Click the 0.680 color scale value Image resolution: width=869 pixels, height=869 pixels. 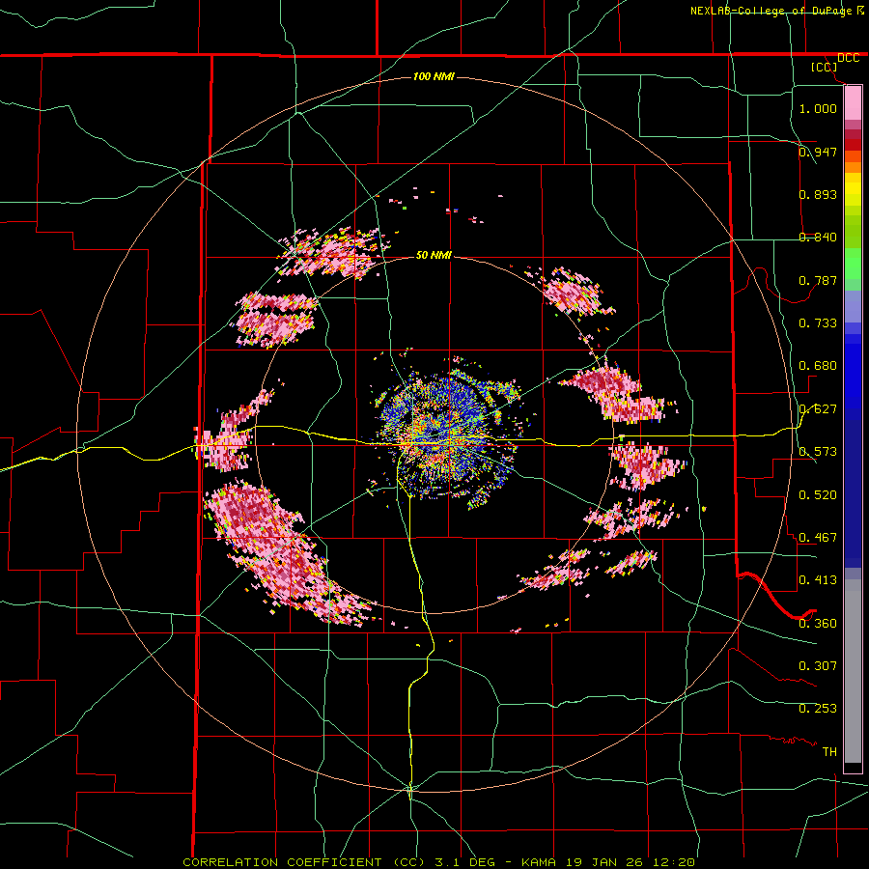coord(818,365)
